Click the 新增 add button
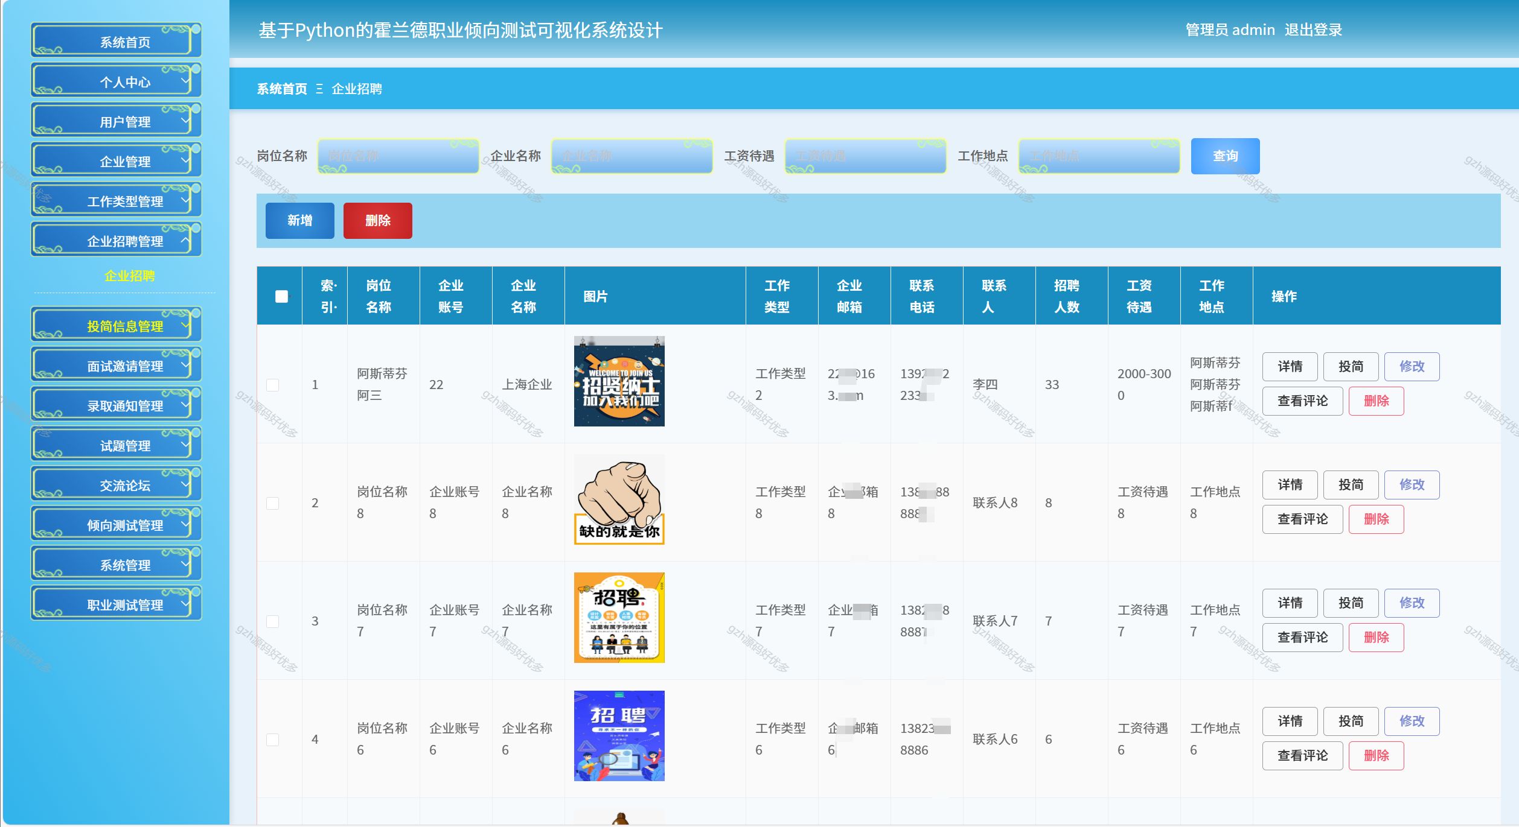Screen dimensions: 1519x827 pos(299,221)
